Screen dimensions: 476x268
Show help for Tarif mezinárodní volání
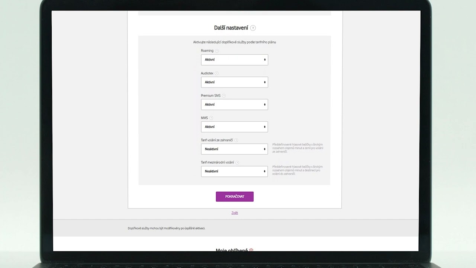click(x=237, y=163)
